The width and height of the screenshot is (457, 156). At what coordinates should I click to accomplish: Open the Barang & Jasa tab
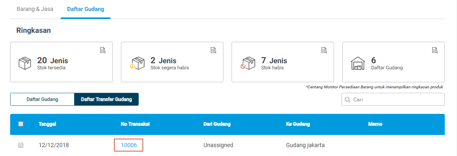[35, 9]
